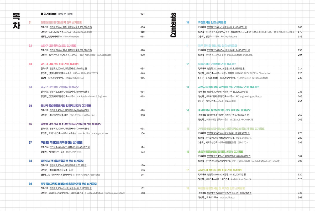Click page number '262'

point(300,115)
